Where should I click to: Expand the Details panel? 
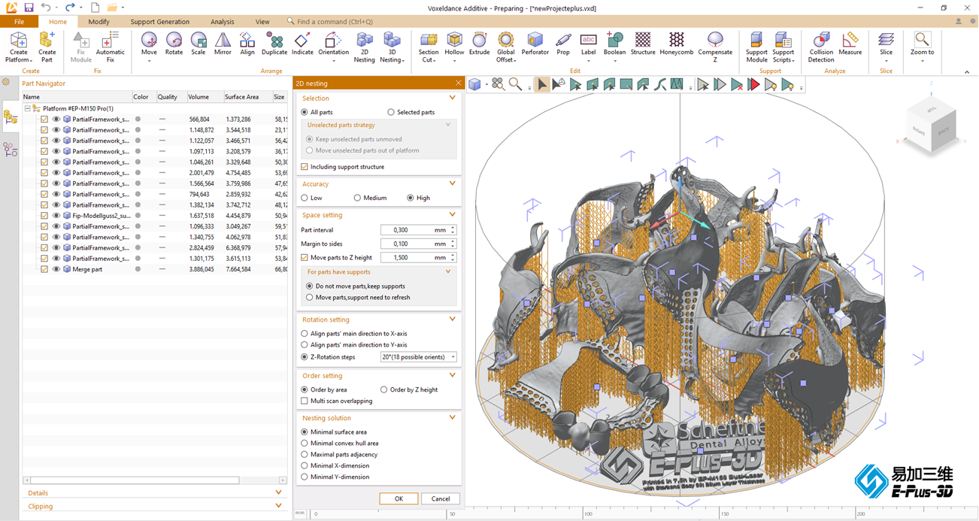(x=278, y=493)
